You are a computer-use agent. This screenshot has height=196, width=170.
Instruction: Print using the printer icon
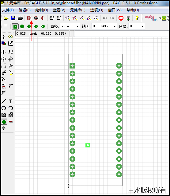(x=20, y=18)
